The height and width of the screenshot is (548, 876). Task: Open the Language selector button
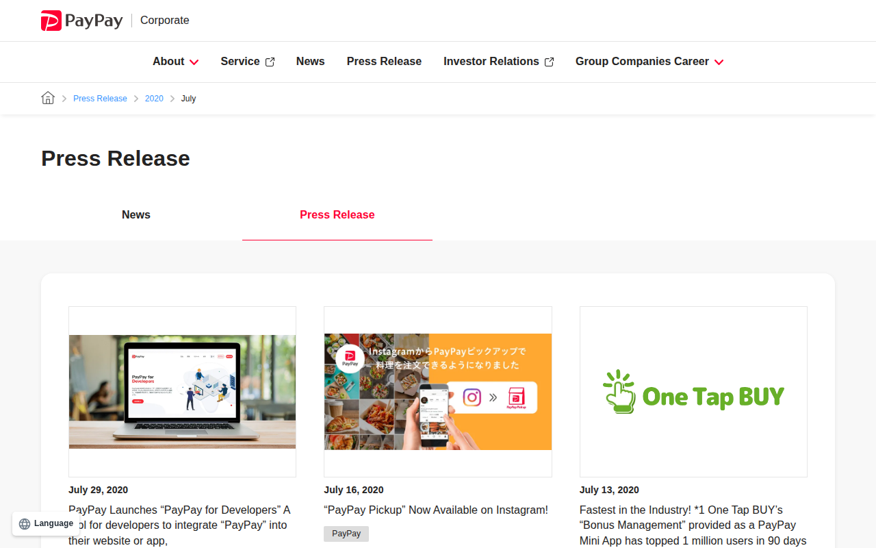(x=46, y=524)
